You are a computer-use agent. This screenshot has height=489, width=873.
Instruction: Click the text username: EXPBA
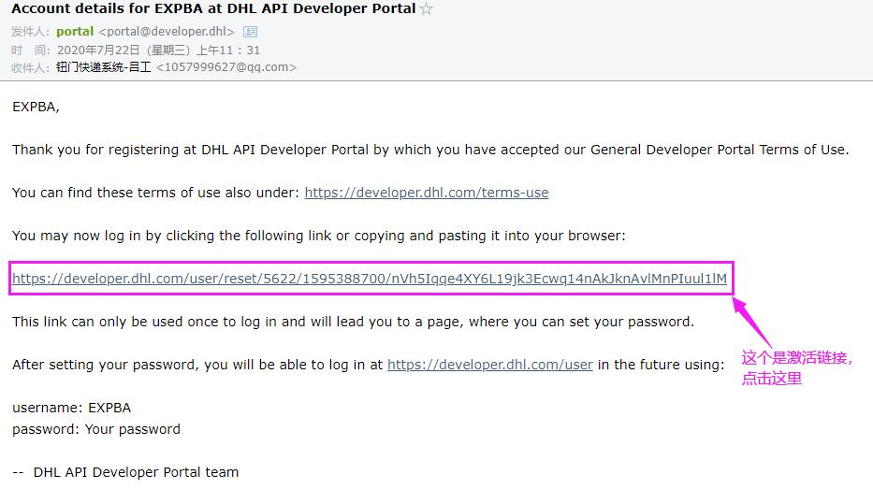tap(71, 408)
